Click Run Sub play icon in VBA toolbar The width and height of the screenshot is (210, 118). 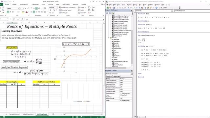pyautogui.click(x=134, y=8)
